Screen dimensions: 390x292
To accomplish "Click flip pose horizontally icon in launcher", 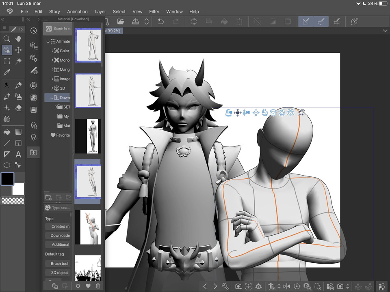I will [x=286, y=286].
